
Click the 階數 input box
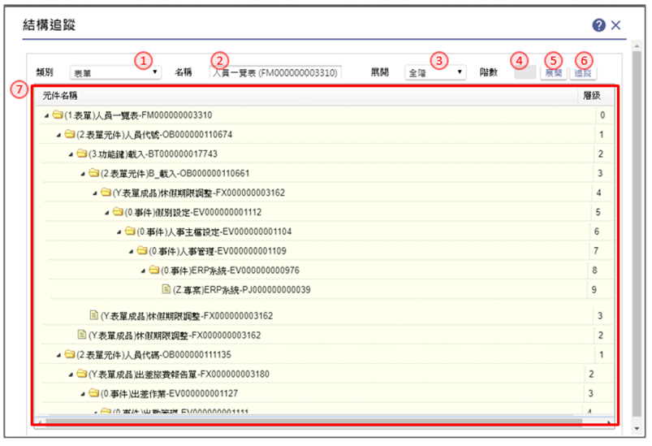pos(525,73)
